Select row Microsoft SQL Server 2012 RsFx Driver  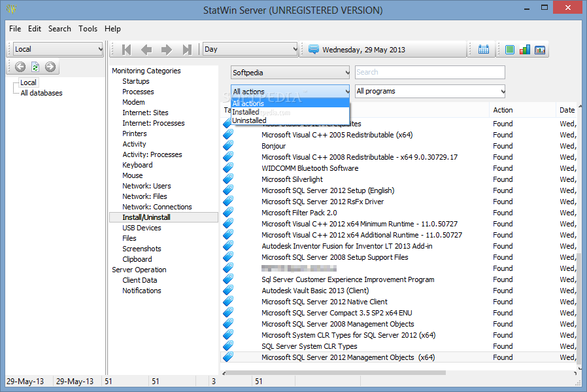[x=400, y=202]
